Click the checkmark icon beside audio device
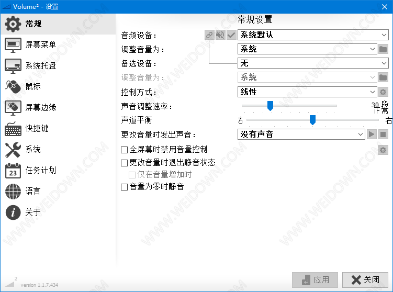 point(231,35)
